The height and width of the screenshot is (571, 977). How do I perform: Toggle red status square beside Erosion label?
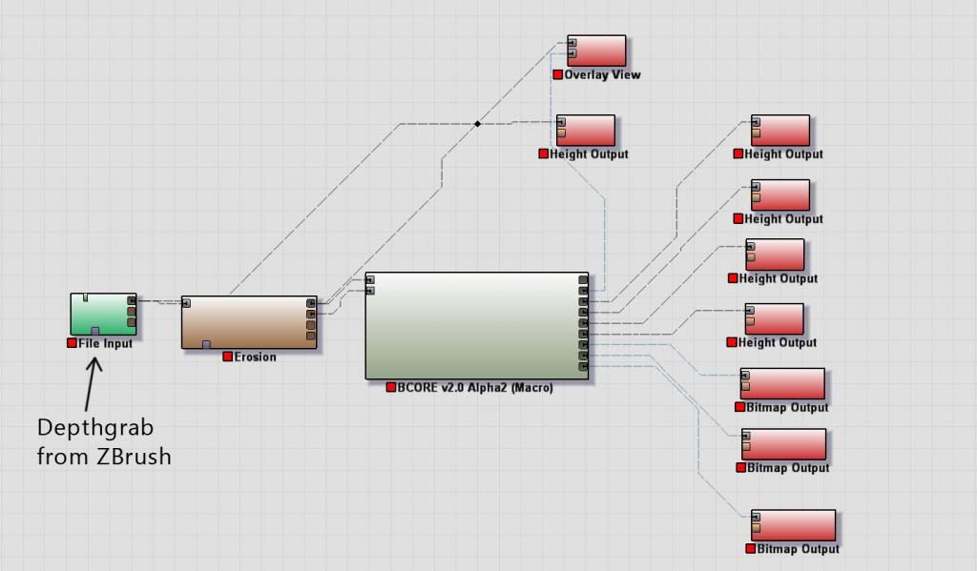click(228, 357)
